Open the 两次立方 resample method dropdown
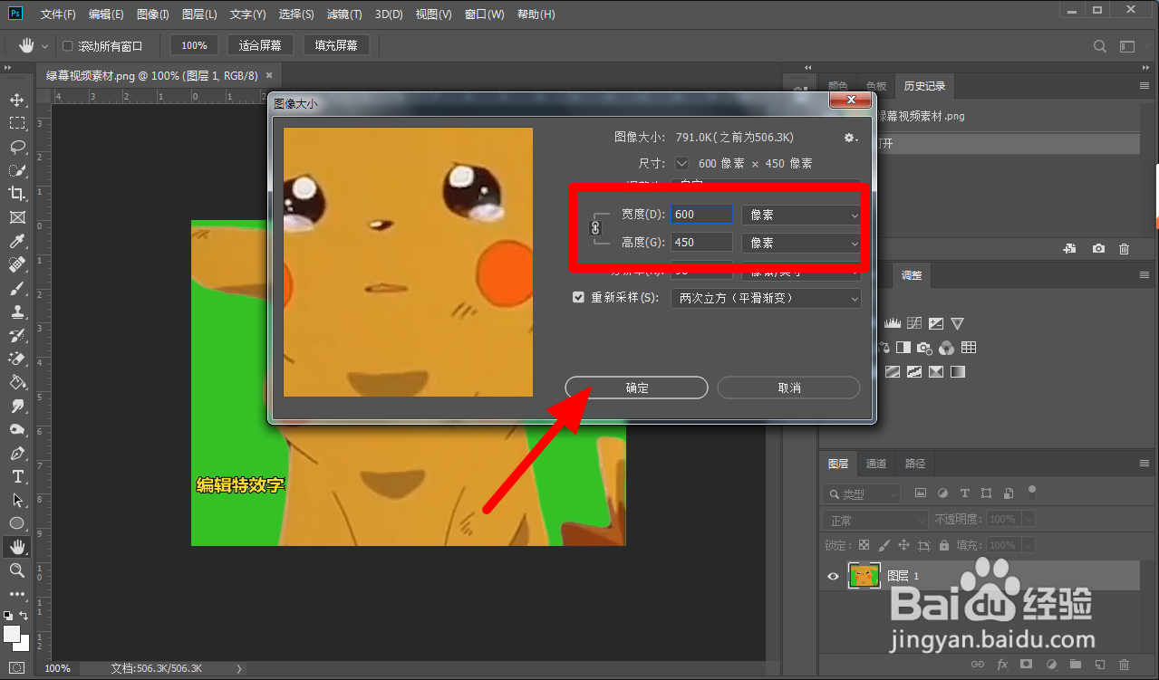This screenshot has width=1159, height=680. click(x=765, y=298)
